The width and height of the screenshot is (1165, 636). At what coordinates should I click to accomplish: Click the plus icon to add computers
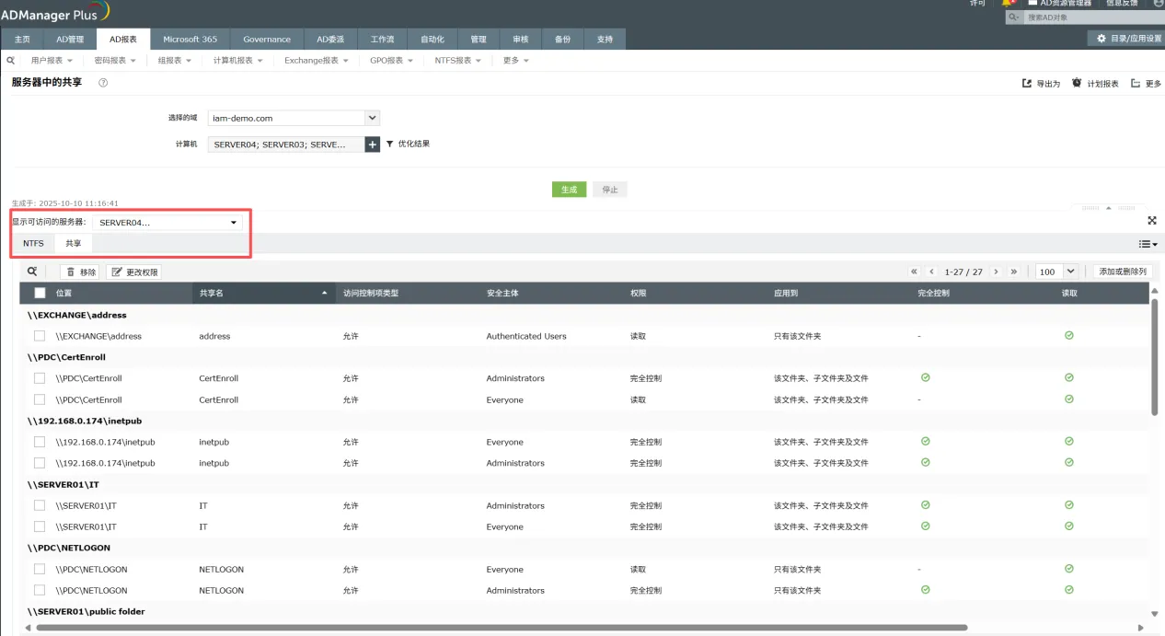(372, 145)
